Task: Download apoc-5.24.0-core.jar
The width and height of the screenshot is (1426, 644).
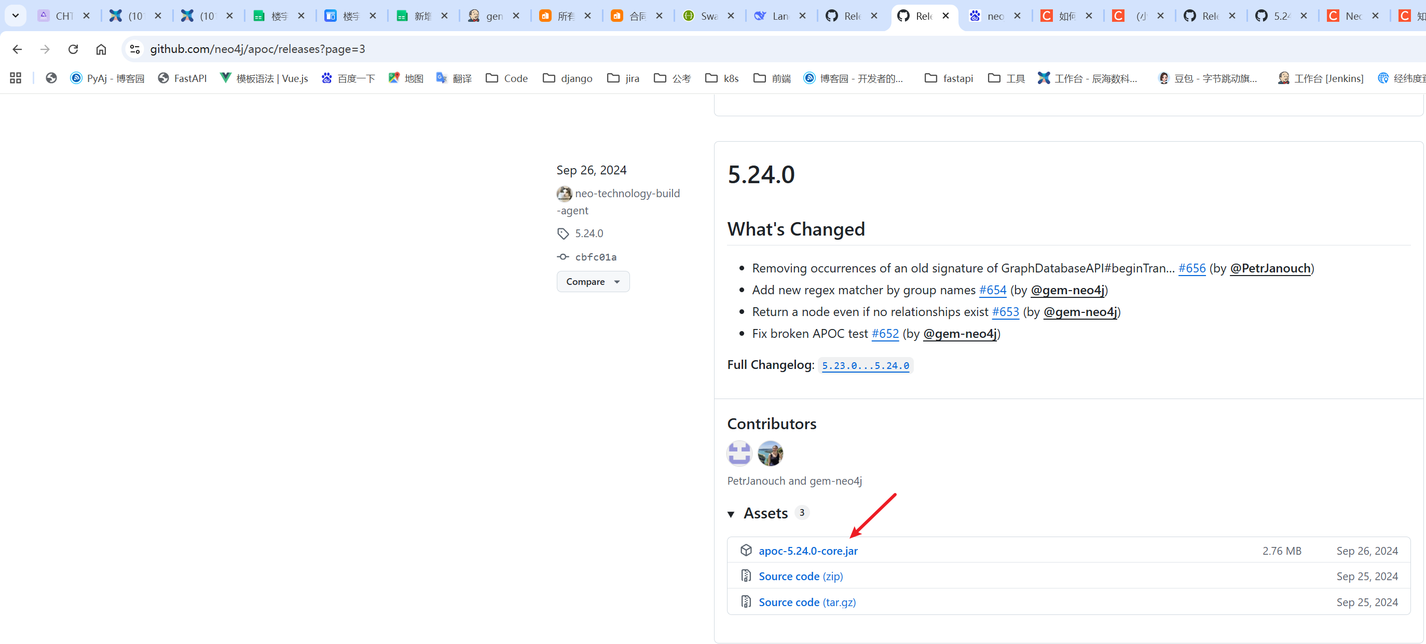Action: coord(807,551)
